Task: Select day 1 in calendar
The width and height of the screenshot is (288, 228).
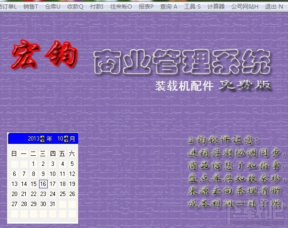Action: tap(33, 164)
